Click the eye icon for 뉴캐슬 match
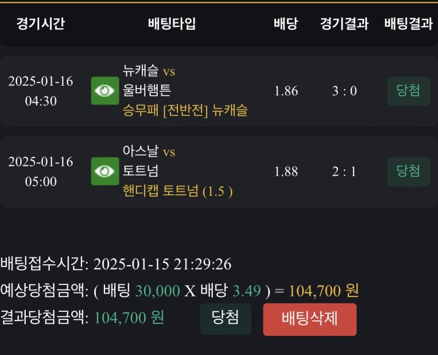The image size is (438, 355). coord(105,91)
